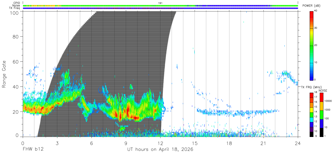Image resolution: width=335 pixels, height=155 pixels.
Task: Click the NOISE color legend
Action: pos(321,115)
